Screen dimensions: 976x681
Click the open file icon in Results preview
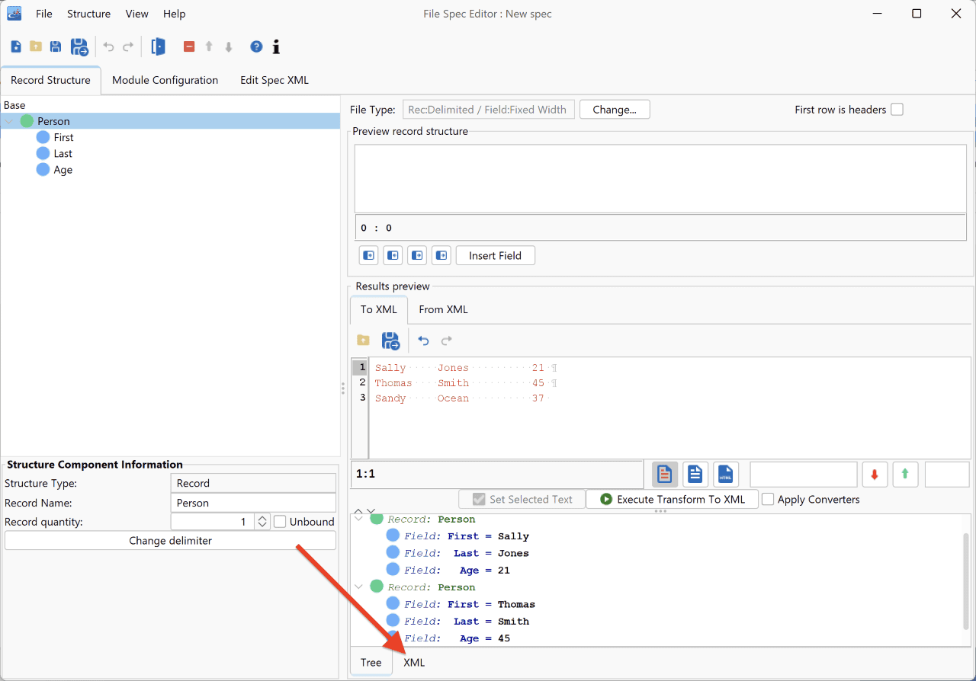point(363,340)
